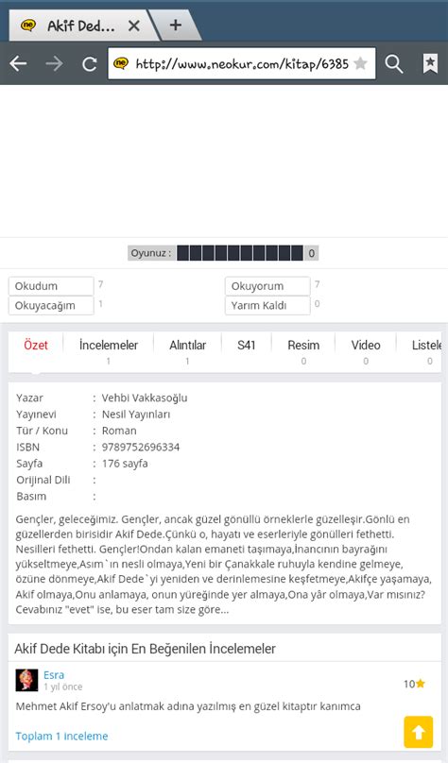The height and width of the screenshot is (763, 448).
Task: Click the 176 sayfa page count
Action: (x=125, y=464)
